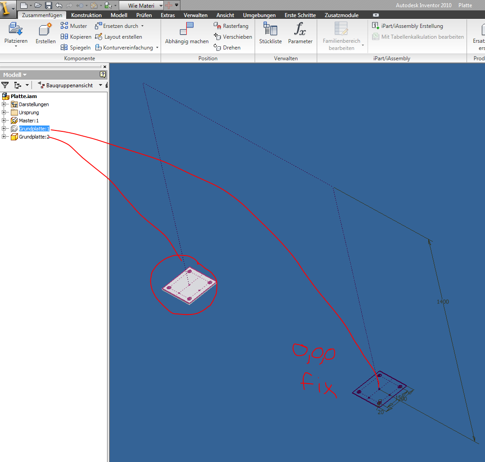Open the fx Parameter dialog
485x462 pixels.
coord(300,33)
